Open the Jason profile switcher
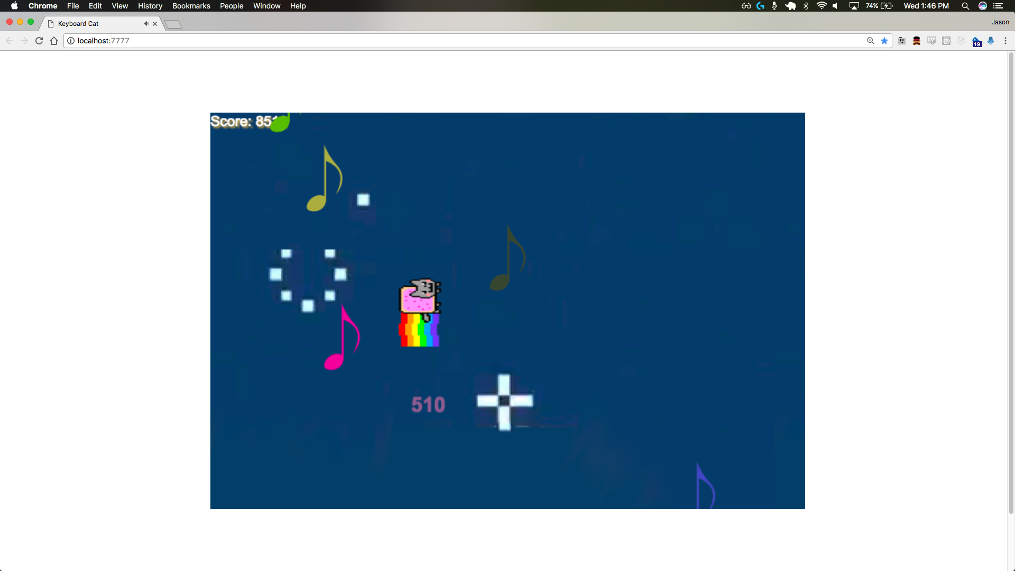This screenshot has width=1015, height=571. click(1000, 22)
